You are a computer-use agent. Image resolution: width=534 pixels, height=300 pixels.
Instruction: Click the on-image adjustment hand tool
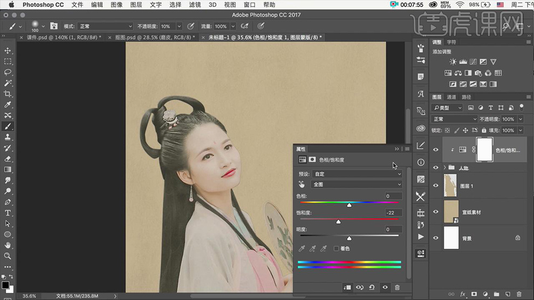click(x=302, y=184)
